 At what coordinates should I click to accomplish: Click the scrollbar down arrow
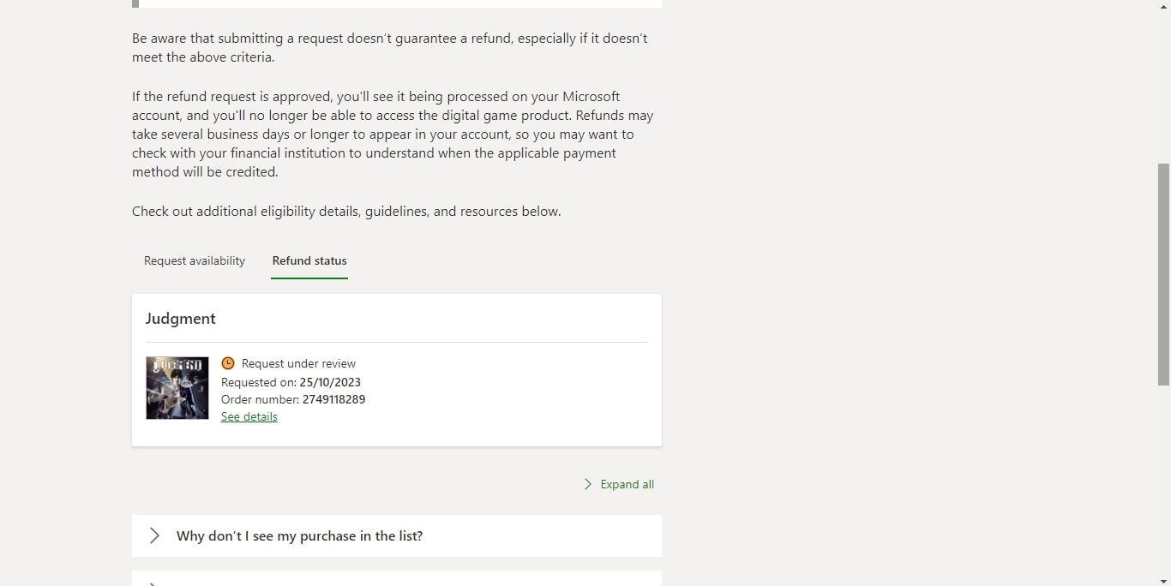click(1164, 579)
